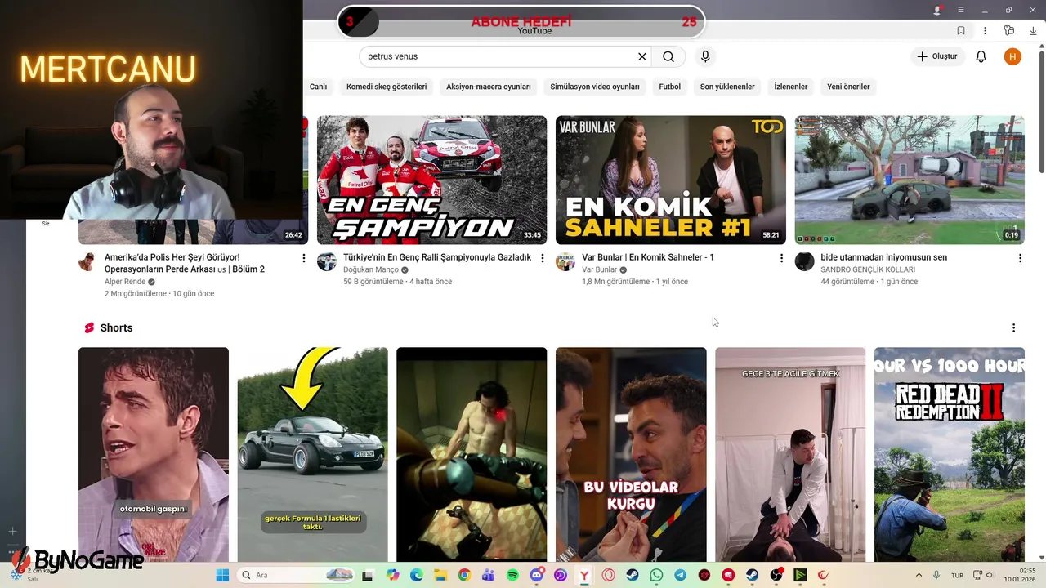Open the Red Dead Redemption II short
This screenshot has width=1046, height=588.
[x=950, y=454]
